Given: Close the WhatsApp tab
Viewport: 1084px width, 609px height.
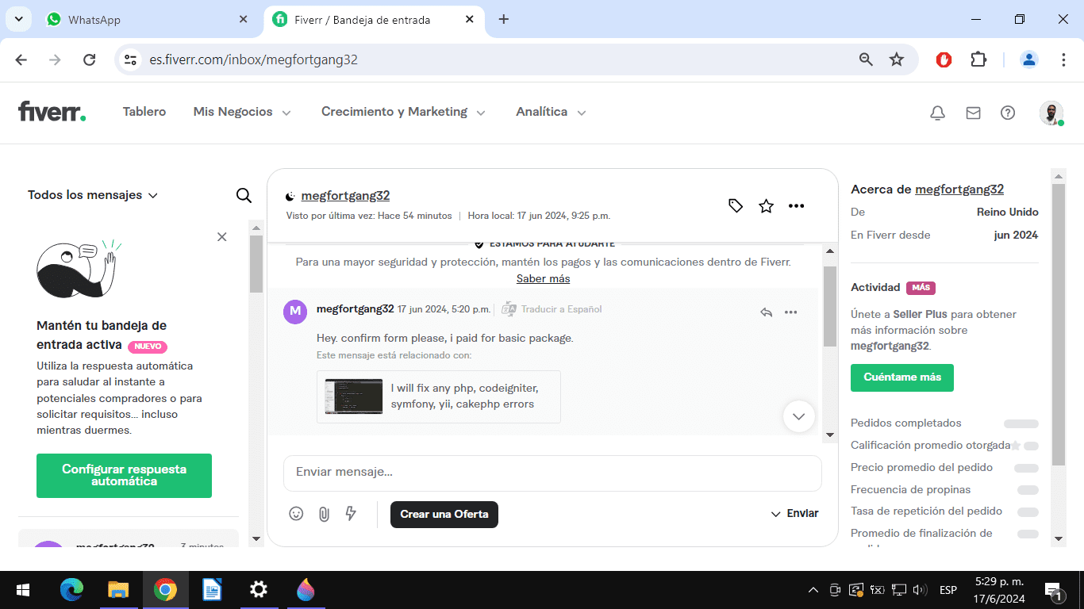Looking at the screenshot, I should tap(244, 19).
